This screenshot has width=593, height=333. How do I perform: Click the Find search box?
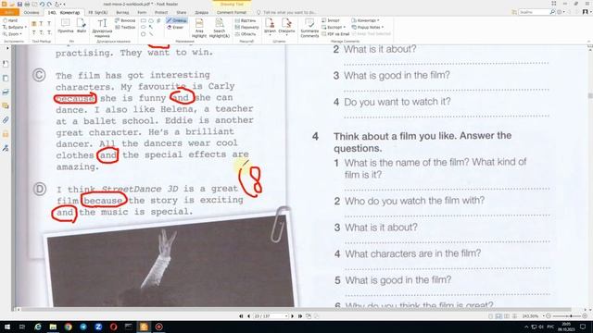[534, 12]
